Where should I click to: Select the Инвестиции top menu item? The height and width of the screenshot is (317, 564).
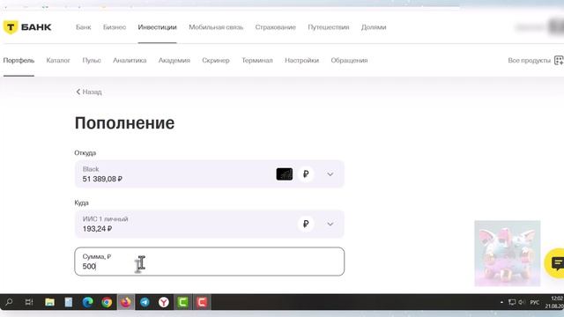pyautogui.click(x=157, y=27)
